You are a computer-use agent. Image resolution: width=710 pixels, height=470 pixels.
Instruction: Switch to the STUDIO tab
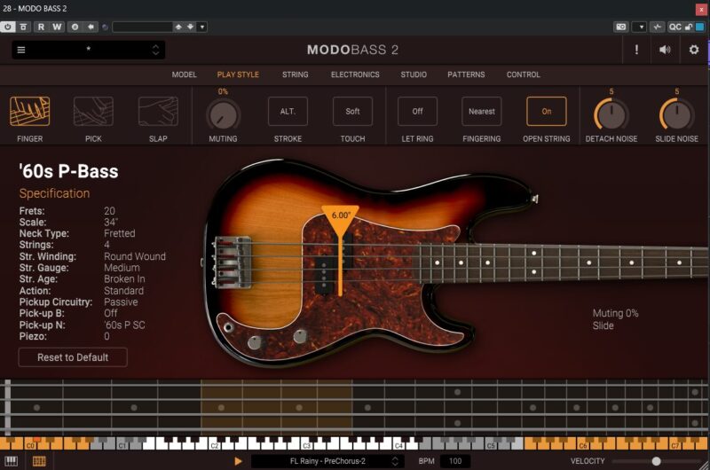[x=414, y=74]
